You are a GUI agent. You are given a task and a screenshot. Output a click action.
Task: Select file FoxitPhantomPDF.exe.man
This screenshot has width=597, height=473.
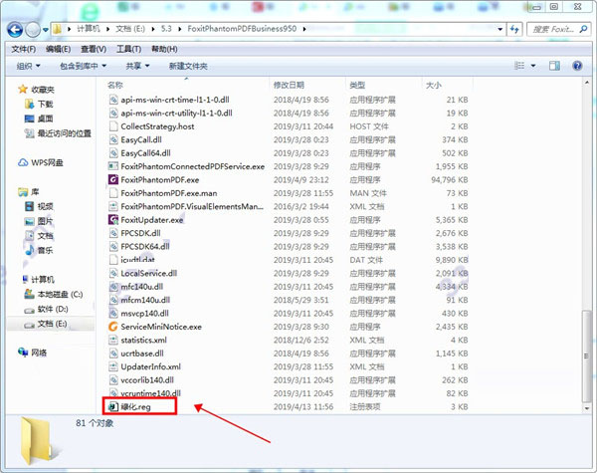(169, 193)
